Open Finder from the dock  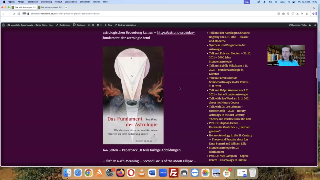(67, 172)
